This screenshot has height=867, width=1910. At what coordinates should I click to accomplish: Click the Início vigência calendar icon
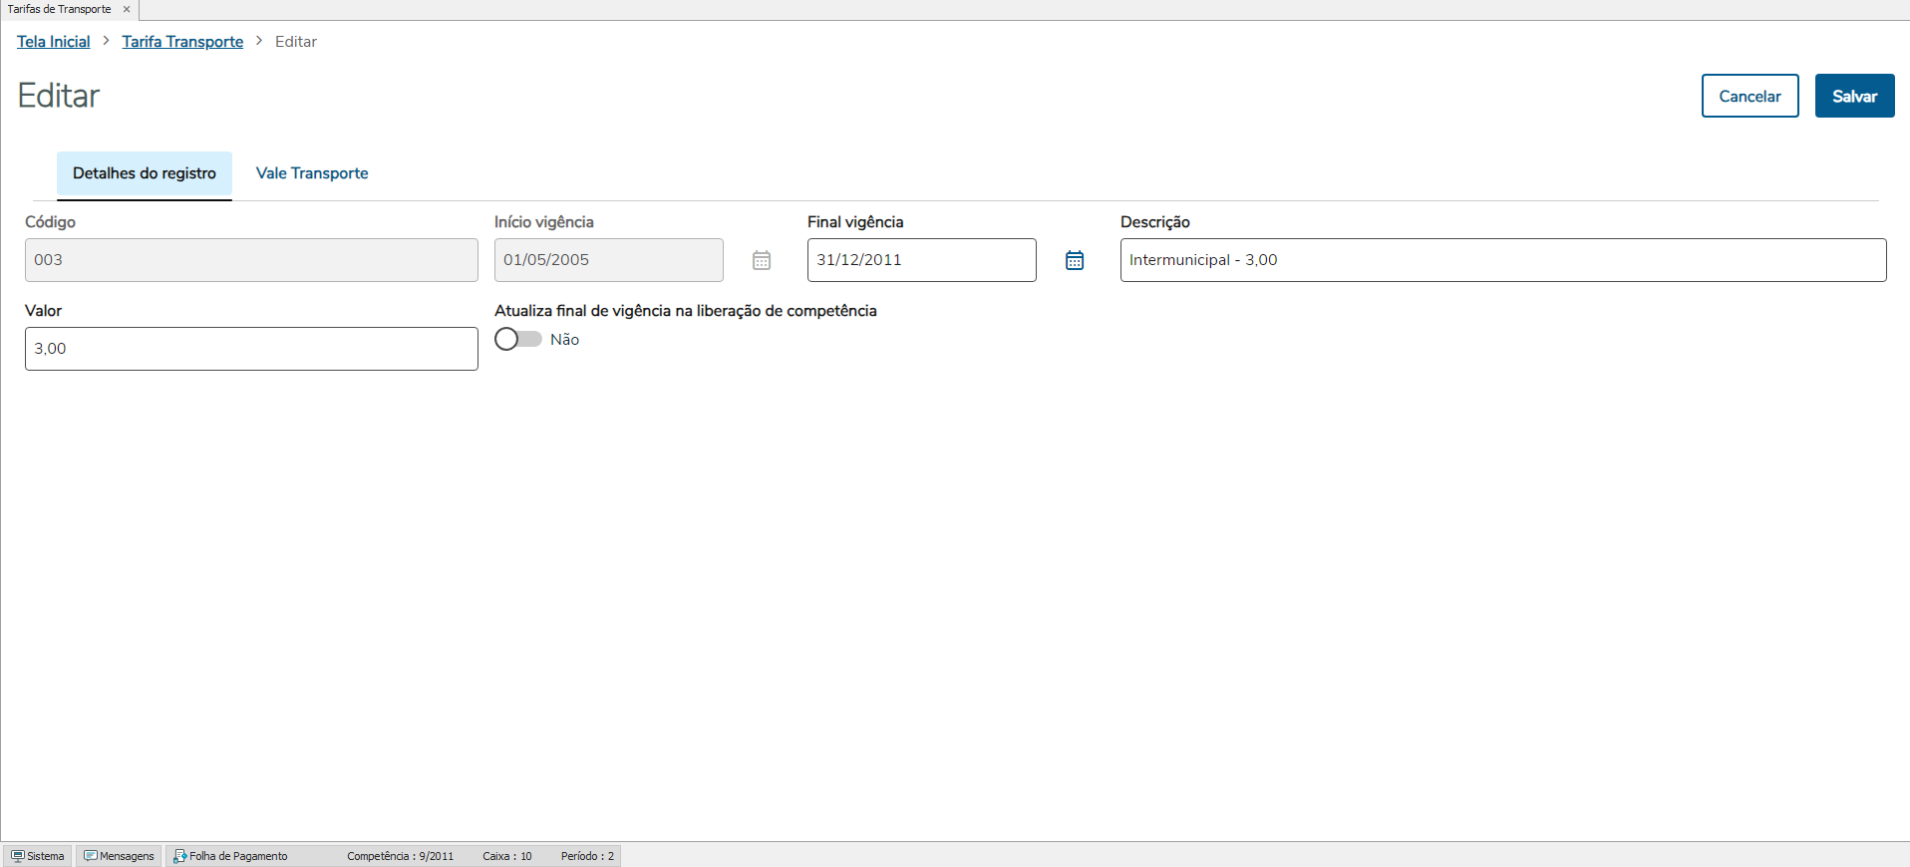pyautogui.click(x=762, y=260)
